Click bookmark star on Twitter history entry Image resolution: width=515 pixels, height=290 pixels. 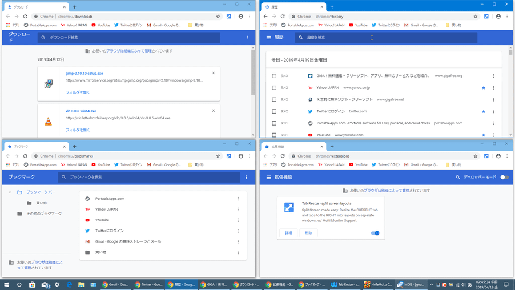tap(484, 111)
